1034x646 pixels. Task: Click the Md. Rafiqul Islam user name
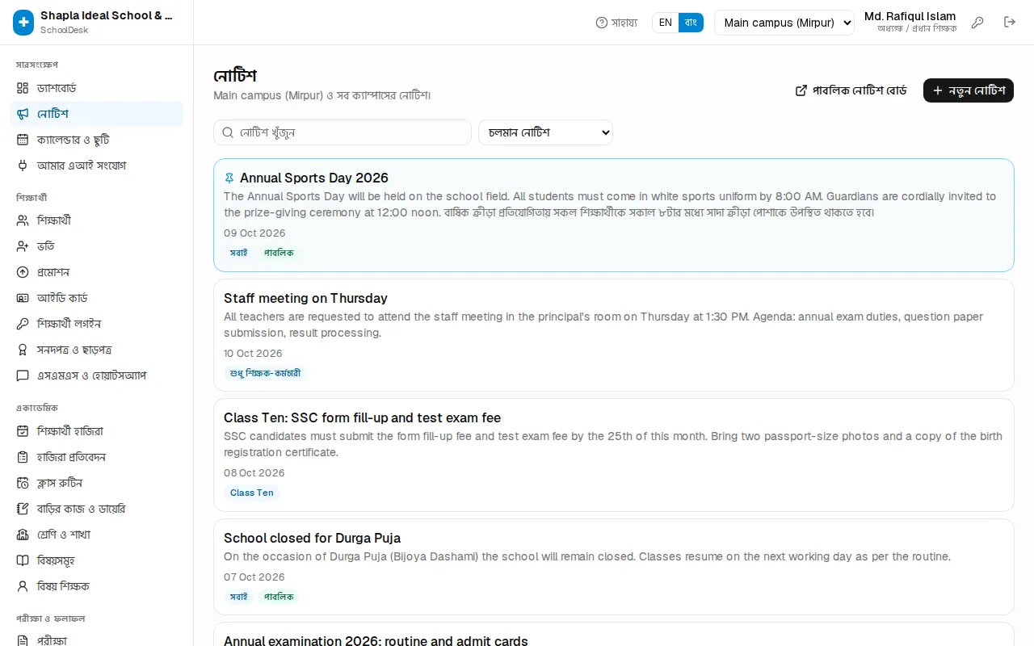click(x=910, y=16)
